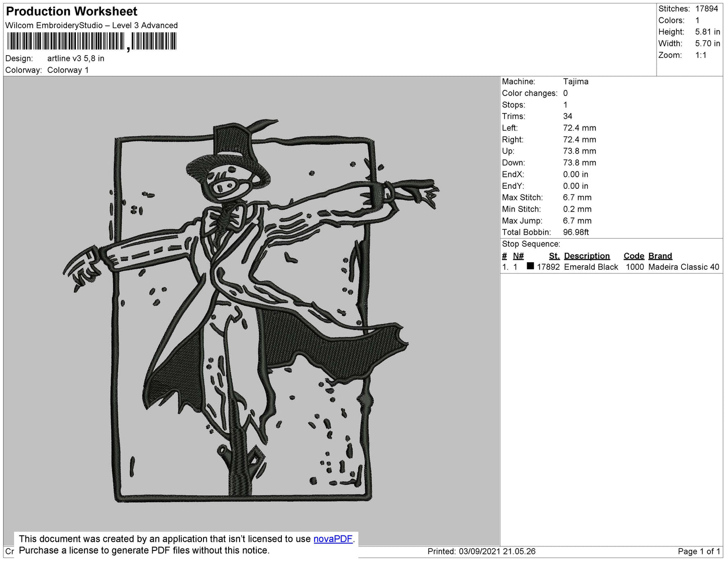Select brand 'Madeira Classic 40'

[x=684, y=267]
